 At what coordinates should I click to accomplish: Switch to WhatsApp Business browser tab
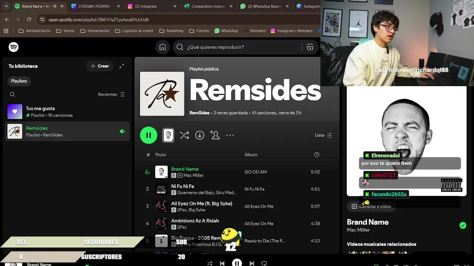264,6
